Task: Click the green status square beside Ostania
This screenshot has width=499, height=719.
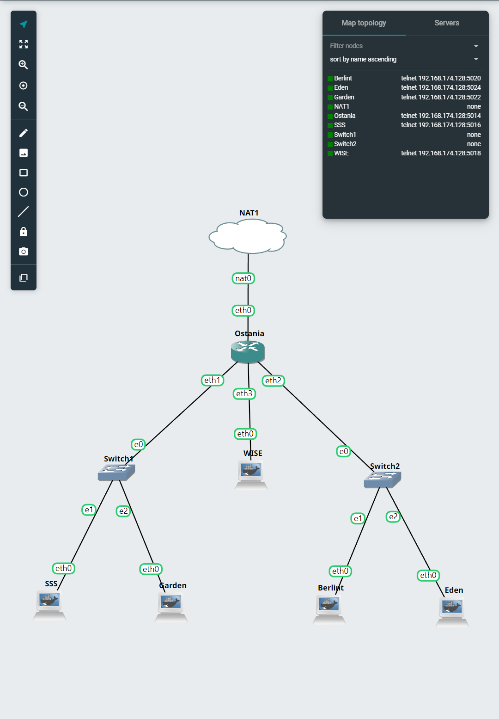Action: click(330, 116)
